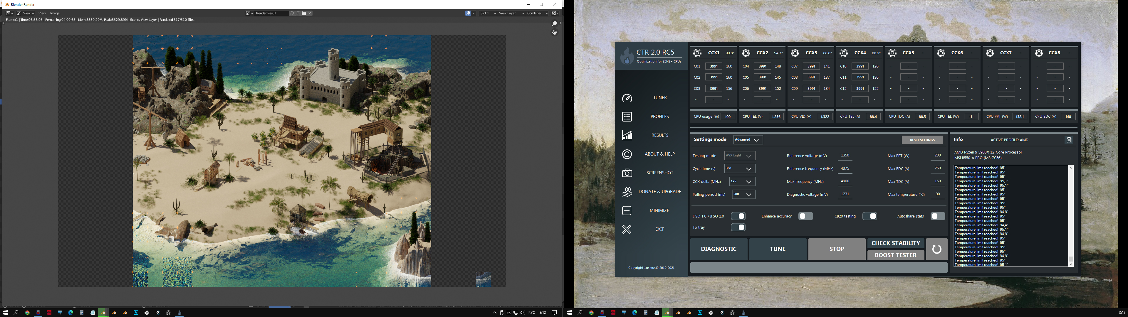Screen dimensions: 1128x317
Task: Open the Testing mode AVX Light dropdown
Action: [x=740, y=156]
